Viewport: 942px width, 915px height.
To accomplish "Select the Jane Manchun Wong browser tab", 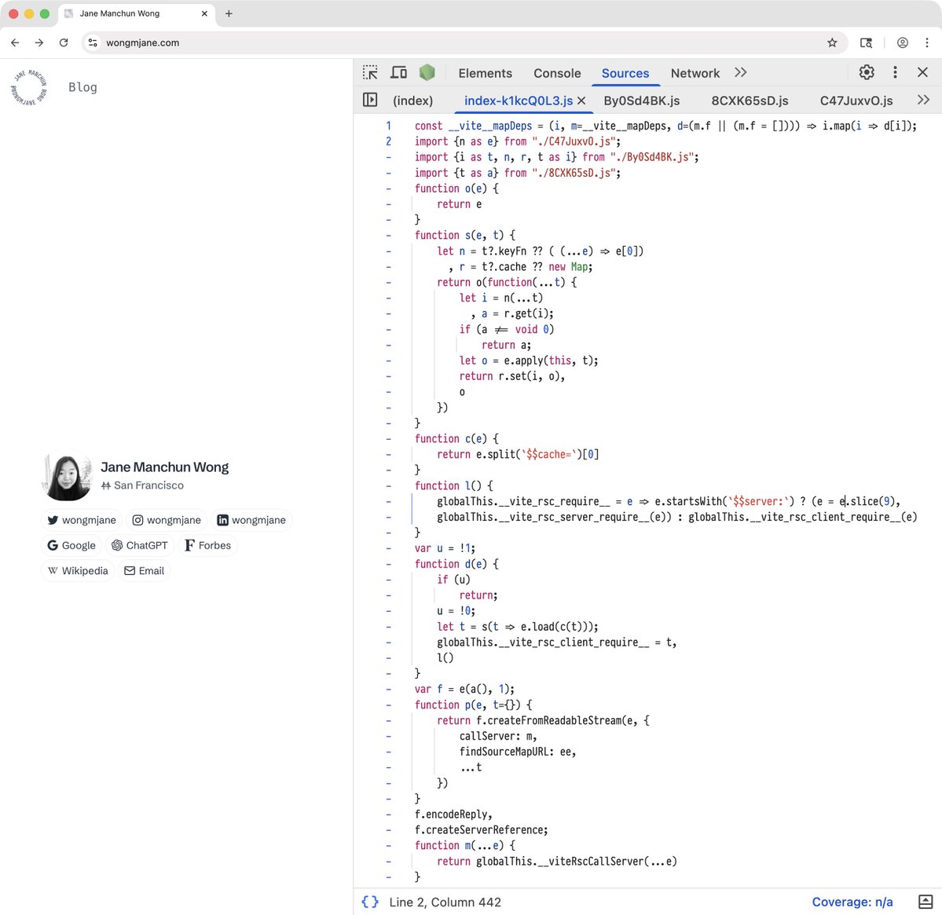I will 137,13.
